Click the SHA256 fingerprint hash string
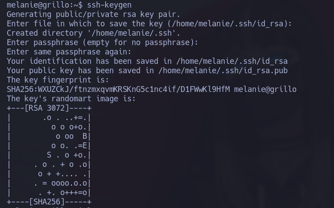This screenshot has width=334, height=208. pyautogui.click(x=118, y=89)
